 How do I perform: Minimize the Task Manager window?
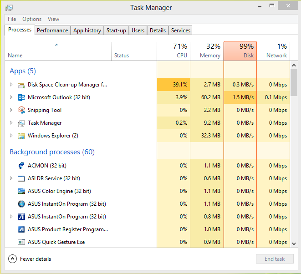coord(260,6)
